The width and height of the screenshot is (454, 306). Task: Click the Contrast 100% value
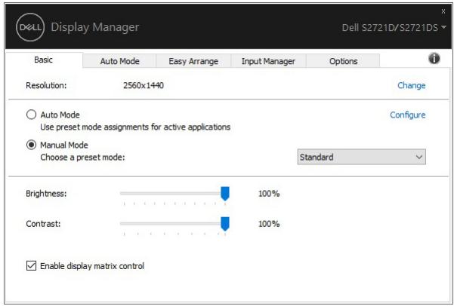click(x=269, y=224)
